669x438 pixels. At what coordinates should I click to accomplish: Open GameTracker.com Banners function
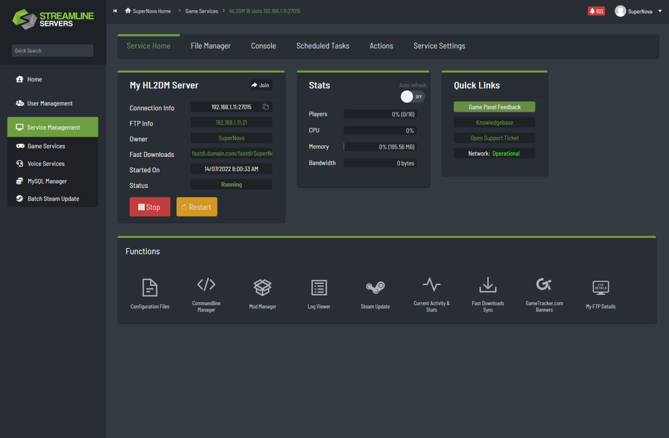point(544,294)
